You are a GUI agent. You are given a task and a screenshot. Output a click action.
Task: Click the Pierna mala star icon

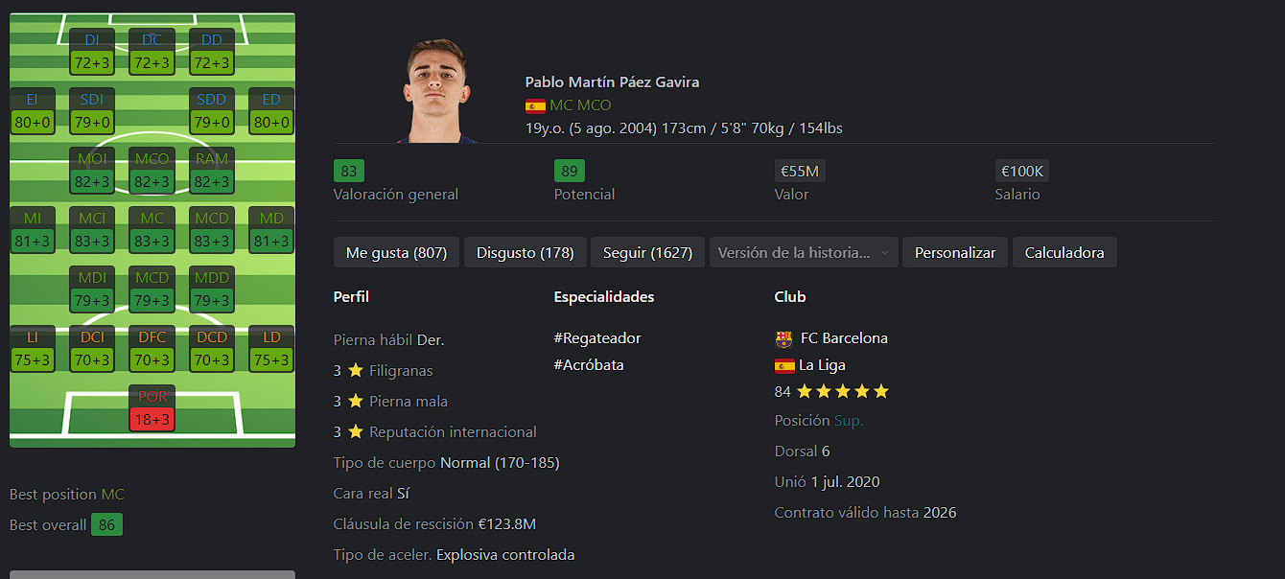(x=355, y=401)
